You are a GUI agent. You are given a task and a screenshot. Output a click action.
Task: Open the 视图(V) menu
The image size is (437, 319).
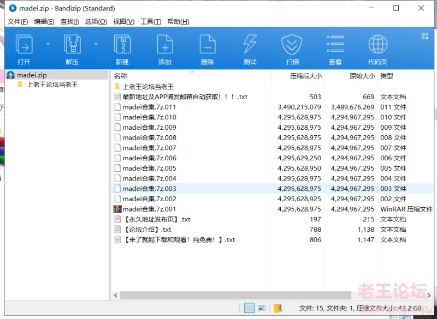124,22
